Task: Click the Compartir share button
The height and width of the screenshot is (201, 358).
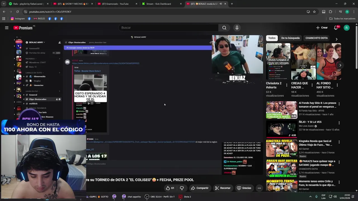Action: [200, 188]
